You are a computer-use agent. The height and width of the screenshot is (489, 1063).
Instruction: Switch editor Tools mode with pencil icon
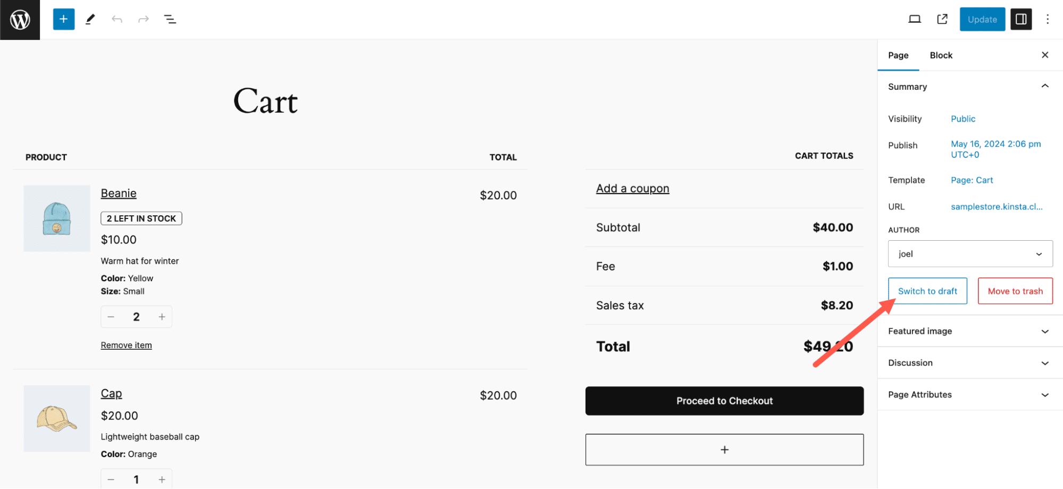tap(90, 19)
